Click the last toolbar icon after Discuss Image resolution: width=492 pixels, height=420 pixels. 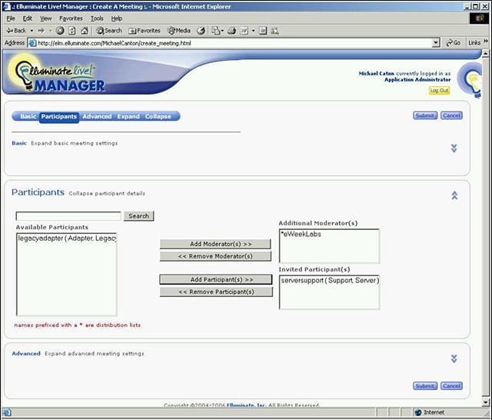pyautogui.click(x=275, y=31)
